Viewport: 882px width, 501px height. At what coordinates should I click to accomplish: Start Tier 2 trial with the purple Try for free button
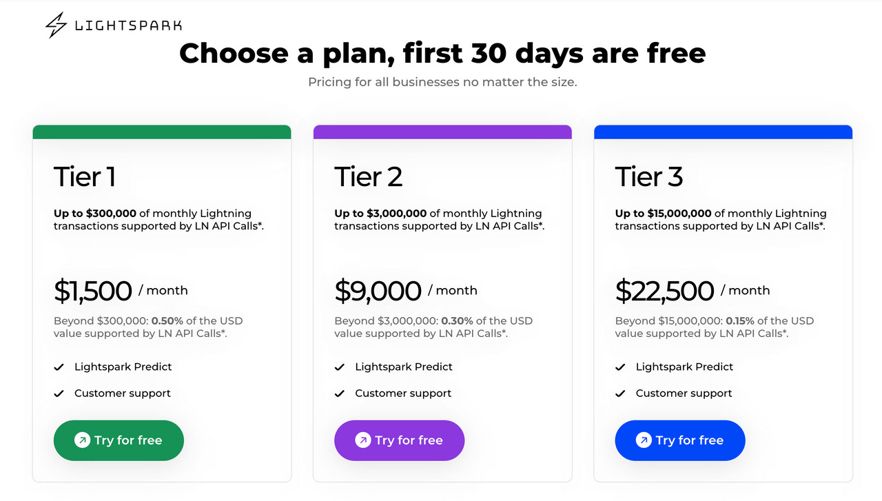coord(399,440)
